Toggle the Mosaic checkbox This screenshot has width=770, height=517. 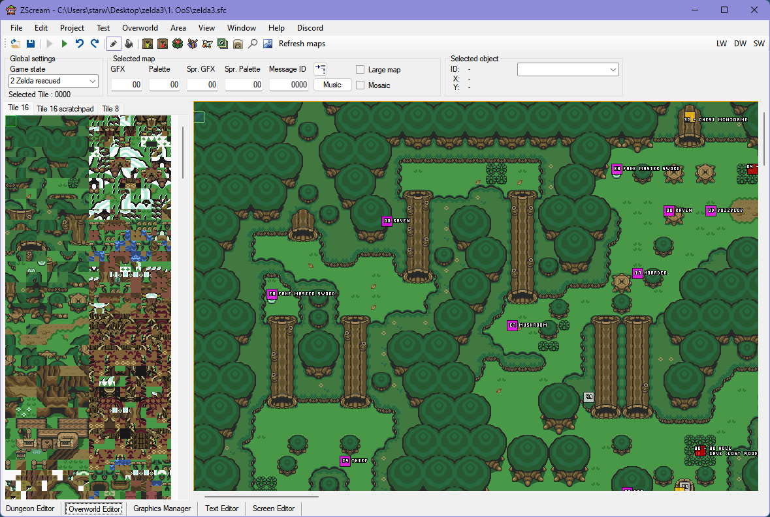[360, 85]
